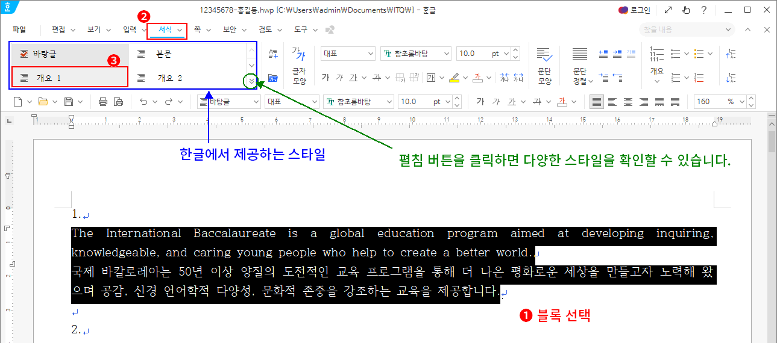Image resolution: width=777 pixels, height=343 pixels.
Task: Click the open file folder icon
Action: coord(43,102)
